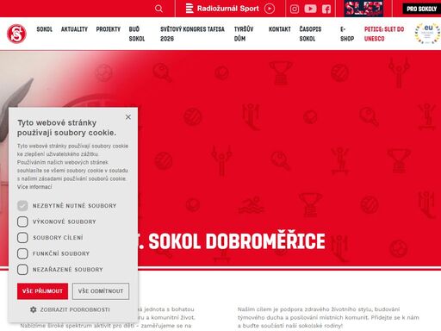The image size is (441, 331).
Task: Accept all cookies with Vše přijmout
Action: click(42, 291)
